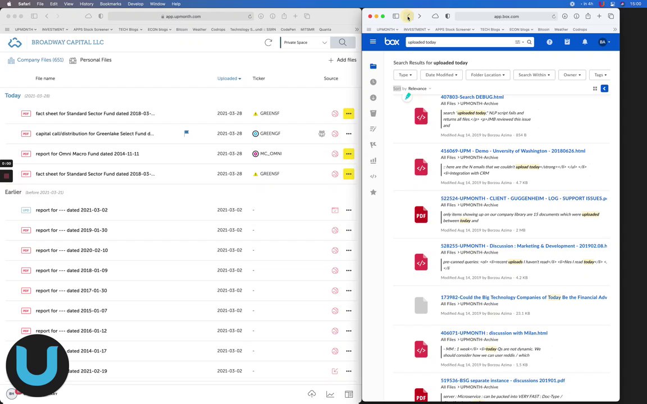Open the Box sidebar Downloads arrow icon
Image resolution: width=647 pixels, height=404 pixels.
373,98
